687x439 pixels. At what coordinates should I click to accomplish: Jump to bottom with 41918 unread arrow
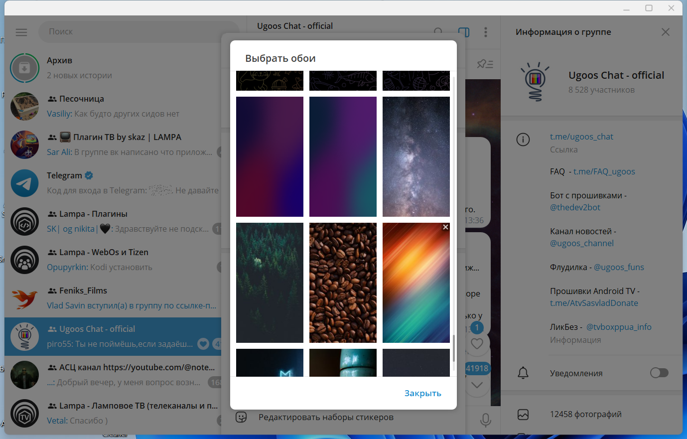477,385
